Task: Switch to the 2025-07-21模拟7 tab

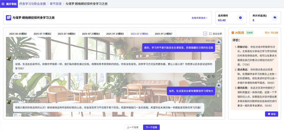Action: tap(164, 34)
